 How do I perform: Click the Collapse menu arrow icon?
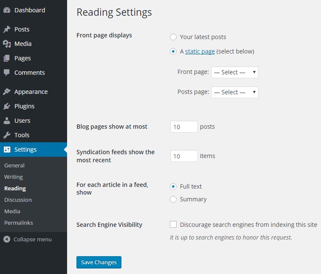point(7,239)
